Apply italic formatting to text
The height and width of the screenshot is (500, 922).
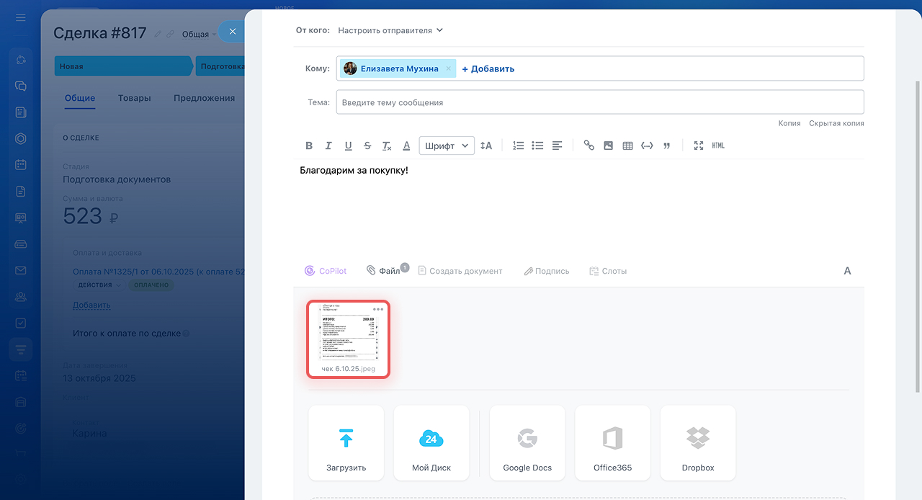tap(328, 146)
